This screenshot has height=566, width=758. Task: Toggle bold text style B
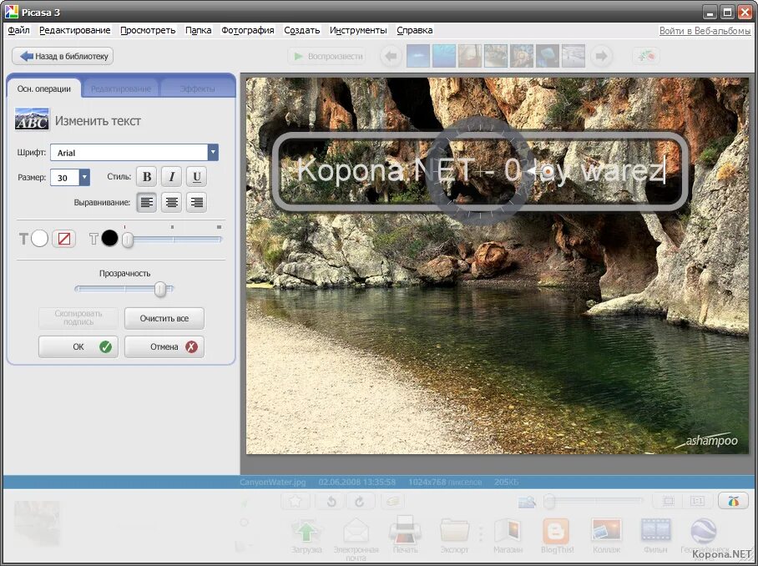pos(146,176)
